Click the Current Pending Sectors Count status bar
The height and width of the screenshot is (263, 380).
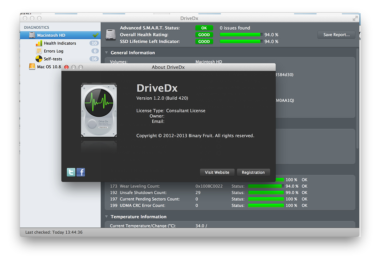pos(266,199)
